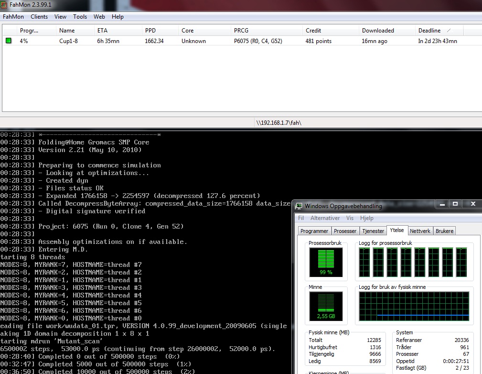This screenshot has height=374, width=482.
Task: Open the Clients menu in FahMon
Action: coord(39,17)
